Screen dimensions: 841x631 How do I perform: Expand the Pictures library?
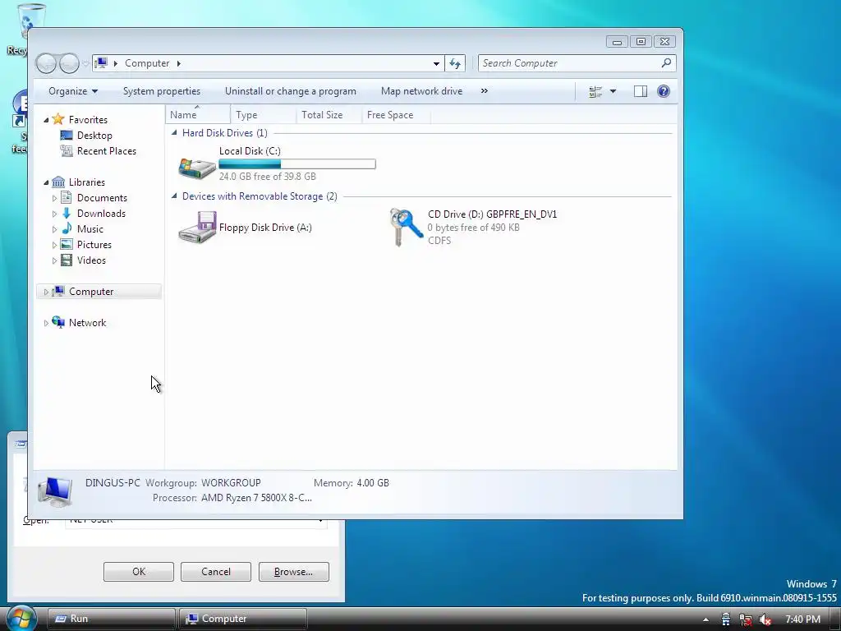[x=54, y=245]
